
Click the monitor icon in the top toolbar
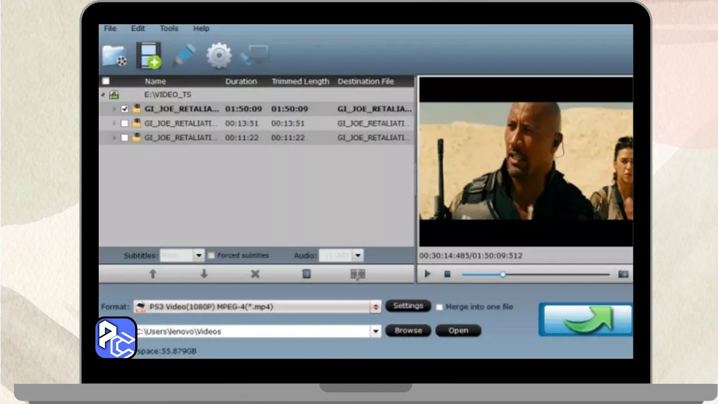coord(254,56)
